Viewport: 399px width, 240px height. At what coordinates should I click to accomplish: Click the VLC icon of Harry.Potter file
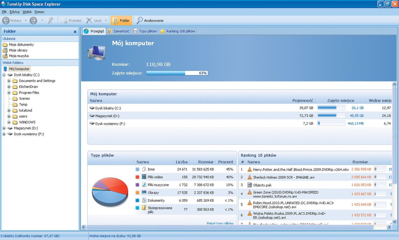tap(249, 170)
